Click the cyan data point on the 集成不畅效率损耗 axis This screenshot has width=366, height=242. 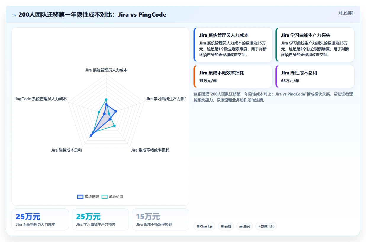115,126
